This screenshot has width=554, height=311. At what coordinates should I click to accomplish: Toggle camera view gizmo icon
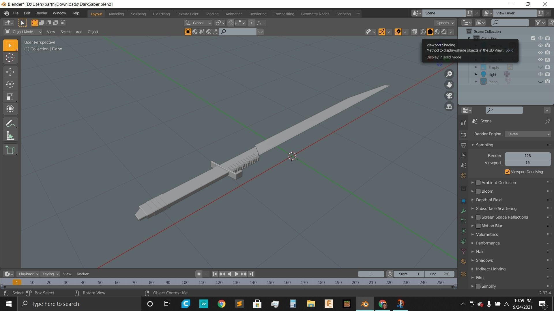[449, 96]
